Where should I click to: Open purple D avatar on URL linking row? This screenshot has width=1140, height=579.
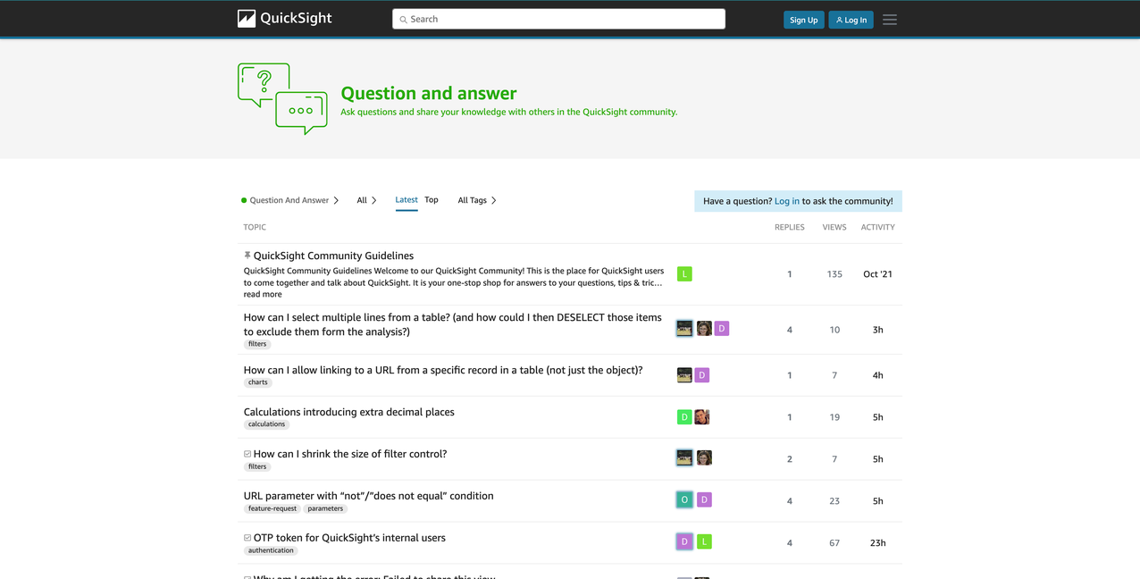702,375
